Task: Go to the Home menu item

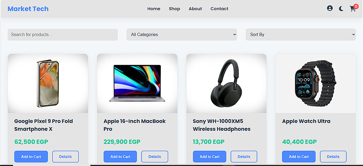Action: [154, 9]
